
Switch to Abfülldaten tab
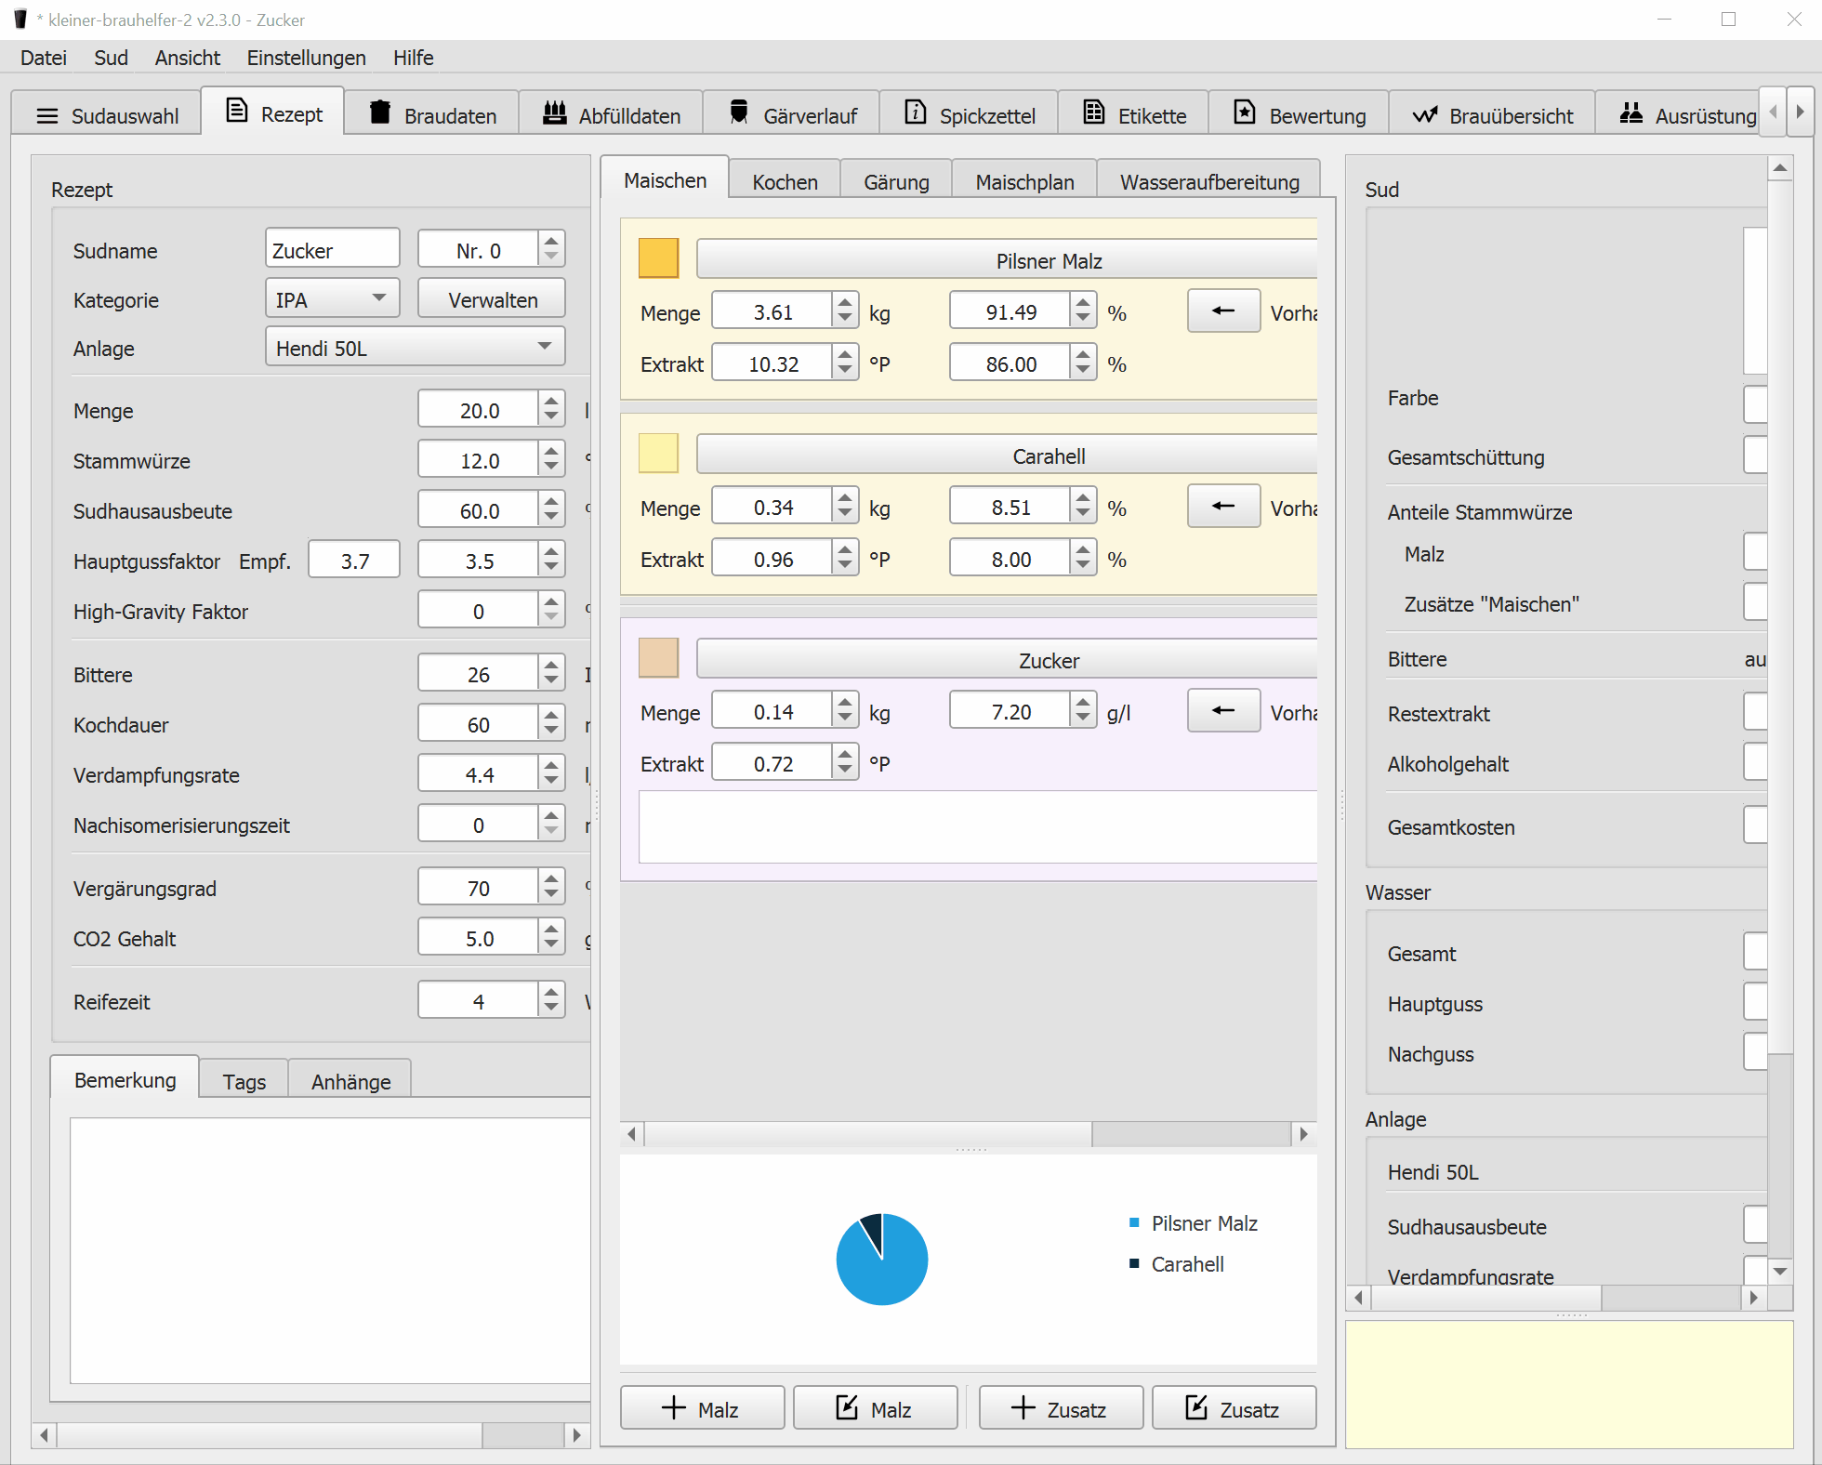coord(611,115)
